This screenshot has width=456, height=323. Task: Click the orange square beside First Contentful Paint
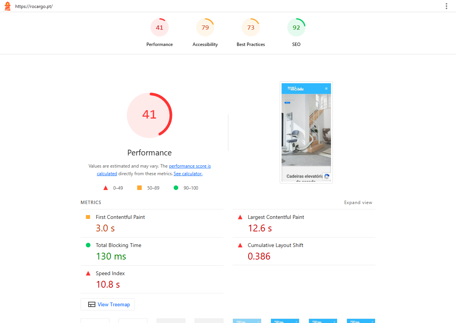tap(88, 217)
